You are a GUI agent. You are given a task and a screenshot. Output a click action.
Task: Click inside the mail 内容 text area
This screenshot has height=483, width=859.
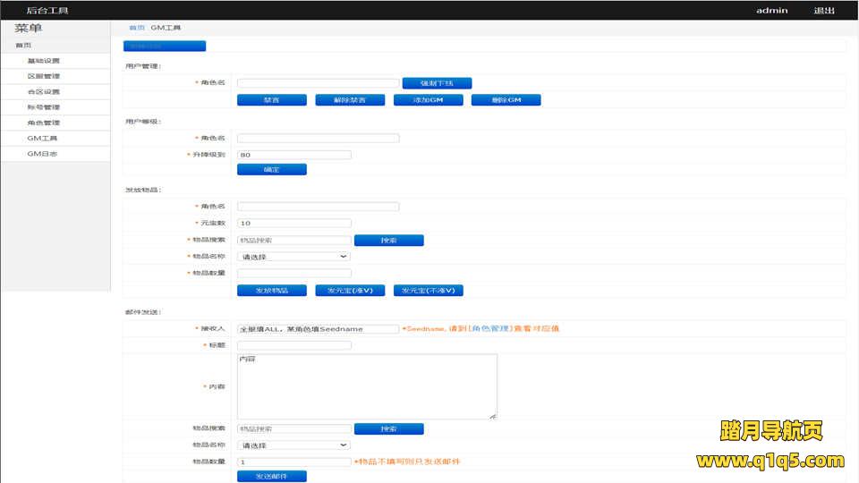point(366,386)
